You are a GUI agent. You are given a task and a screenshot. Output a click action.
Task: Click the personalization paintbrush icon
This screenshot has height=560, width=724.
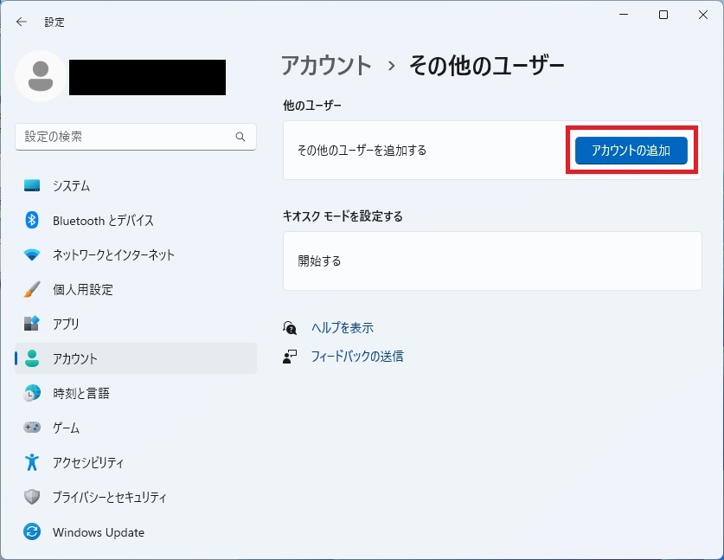point(32,289)
